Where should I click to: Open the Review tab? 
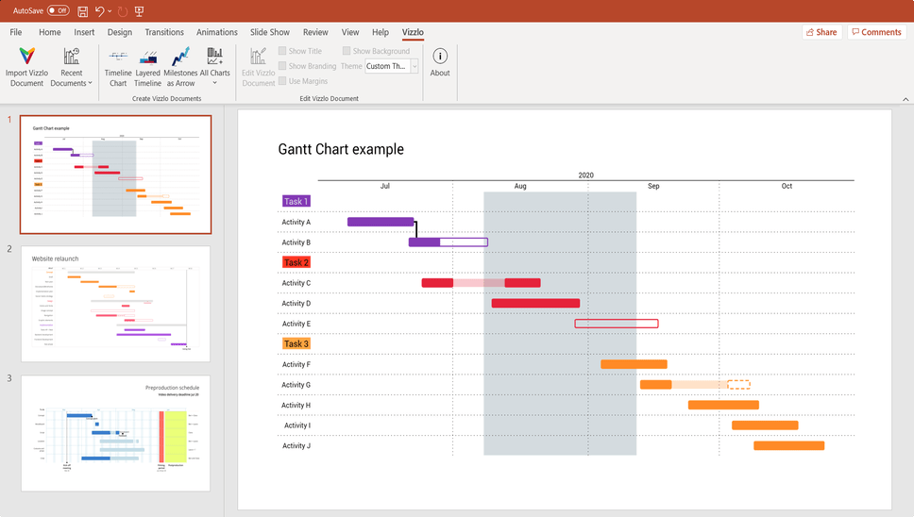point(315,32)
